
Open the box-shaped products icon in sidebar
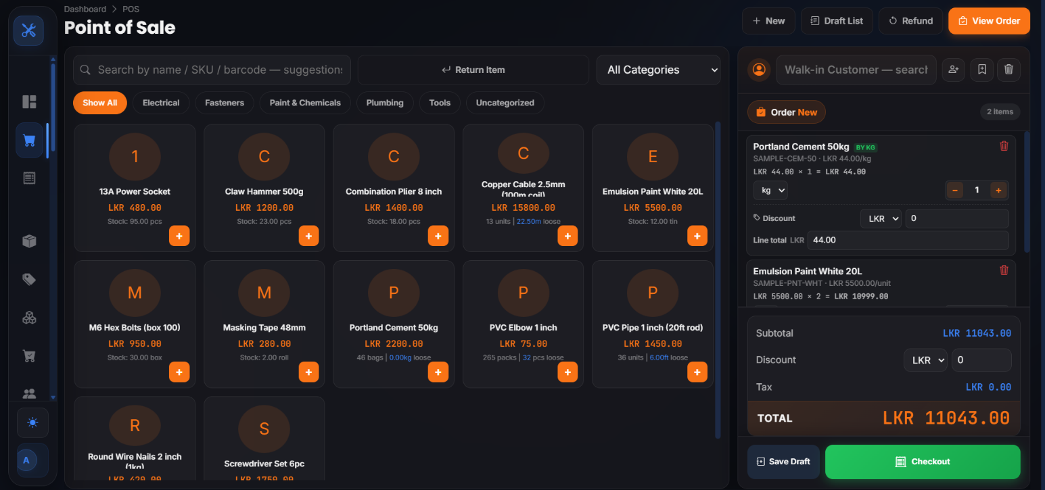(29, 241)
